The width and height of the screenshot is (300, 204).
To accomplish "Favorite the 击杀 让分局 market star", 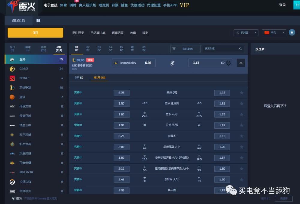I will (241, 104).
